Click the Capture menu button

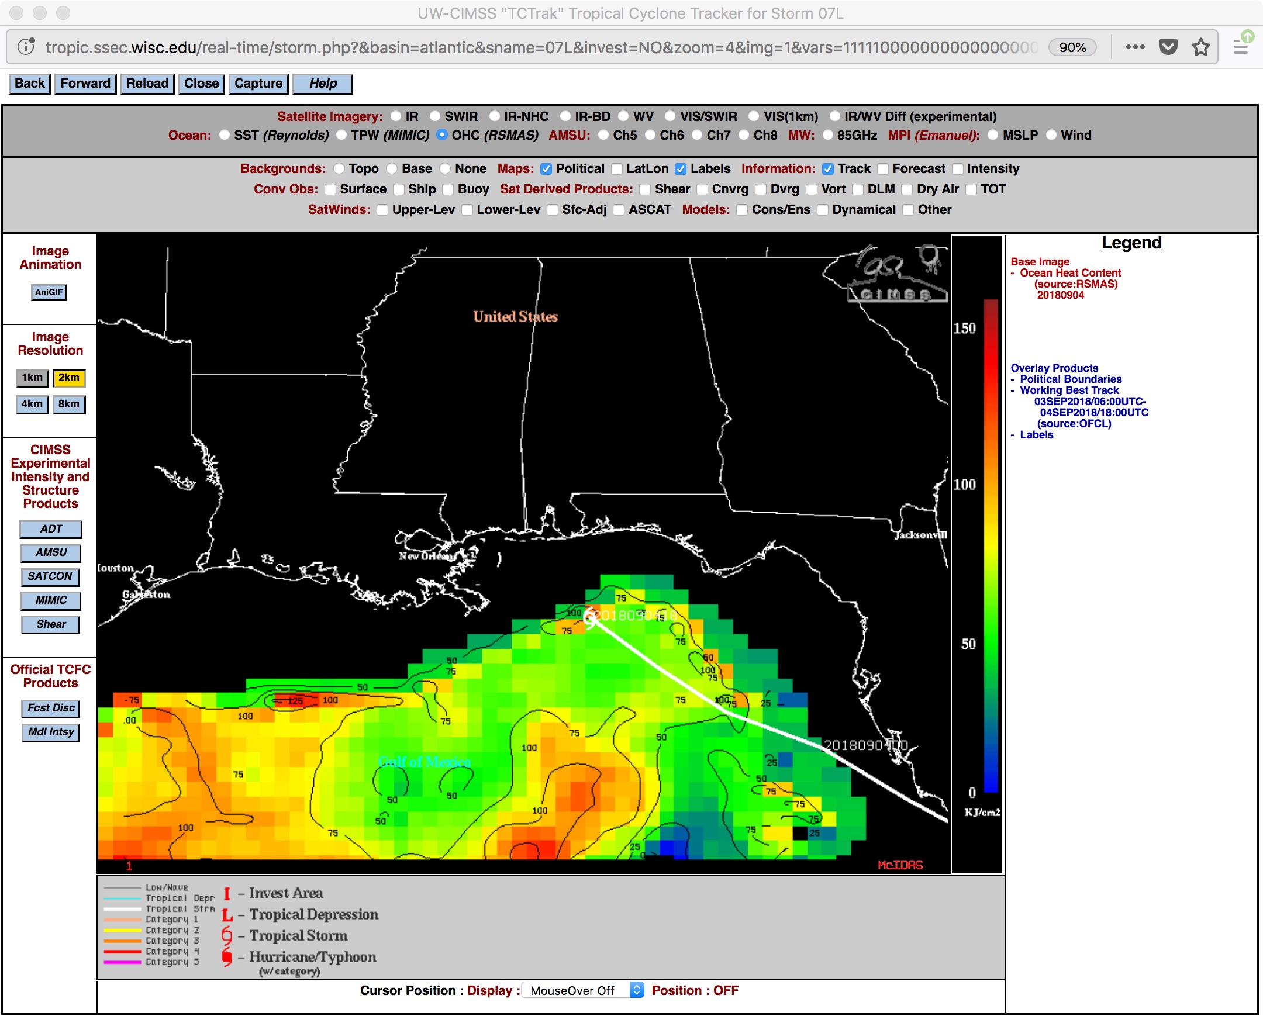pos(258,84)
